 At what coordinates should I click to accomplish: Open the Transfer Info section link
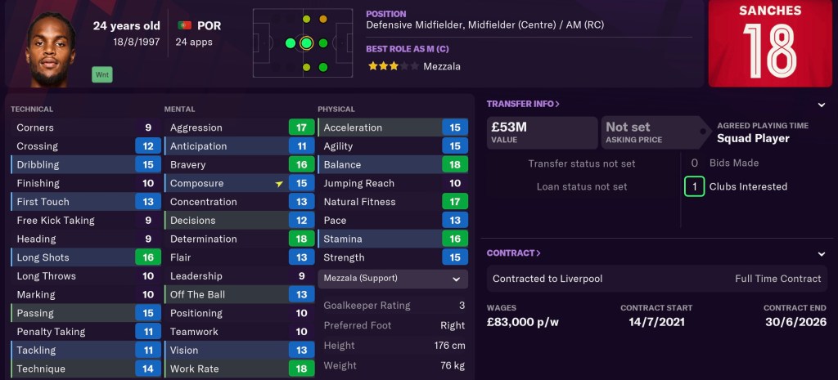pos(523,105)
